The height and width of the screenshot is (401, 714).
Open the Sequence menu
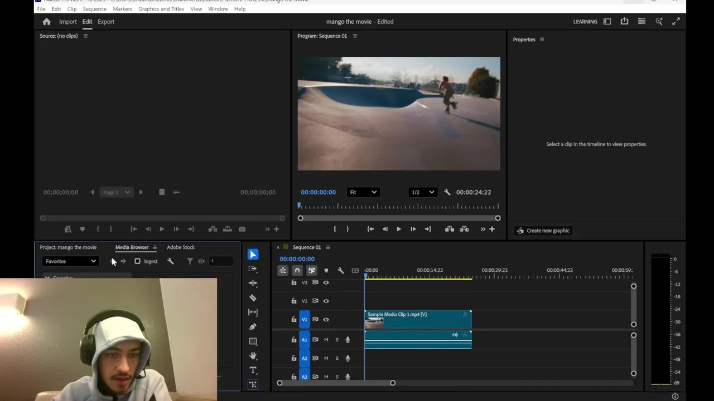(94, 9)
